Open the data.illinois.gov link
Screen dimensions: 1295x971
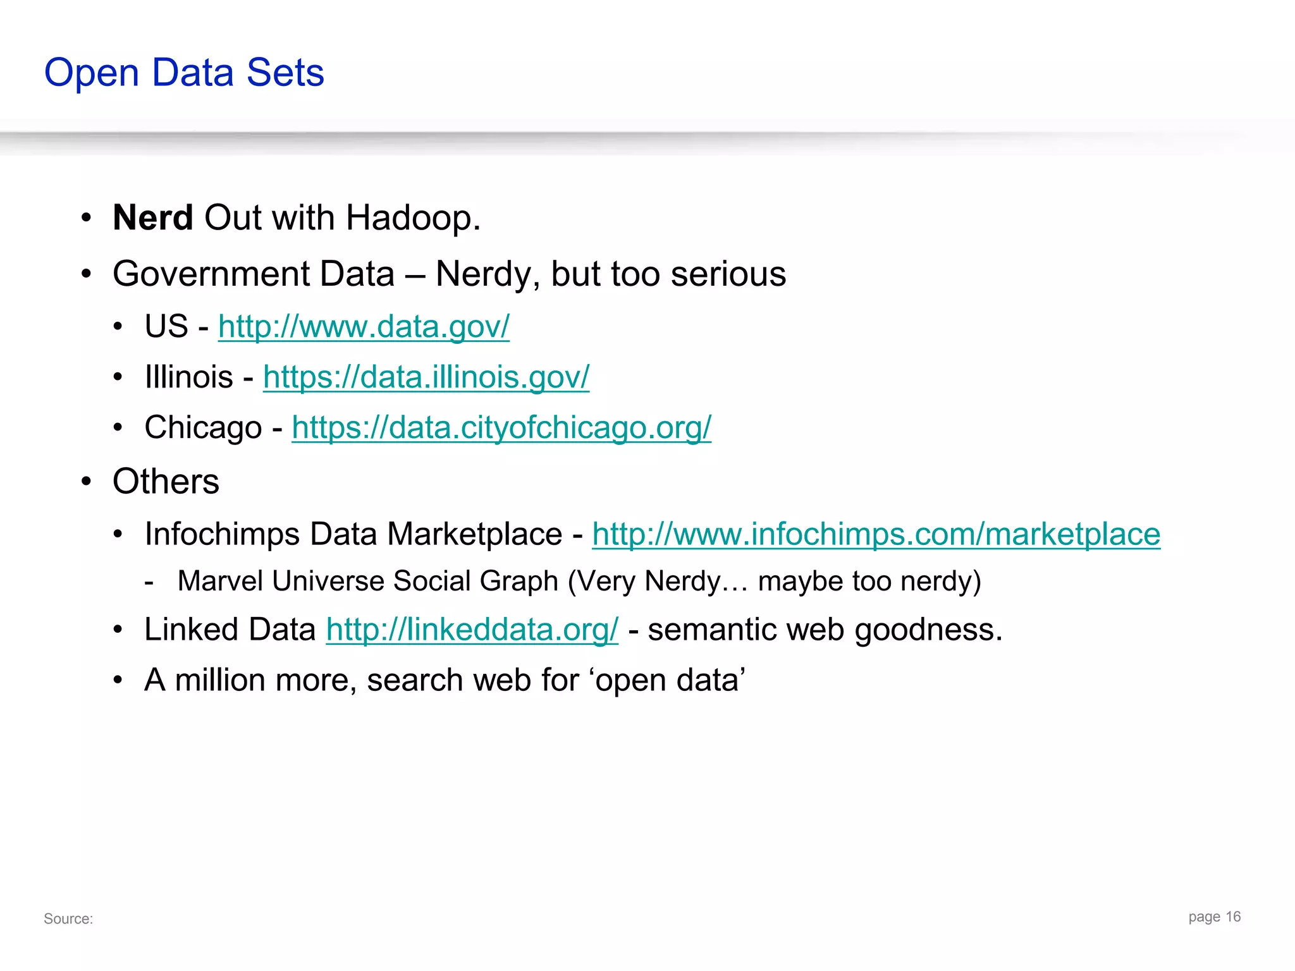point(426,377)
